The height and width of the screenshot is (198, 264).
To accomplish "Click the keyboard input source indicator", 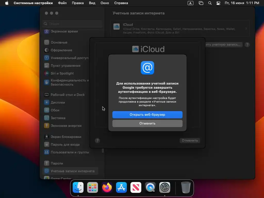I will pos(191,3).
